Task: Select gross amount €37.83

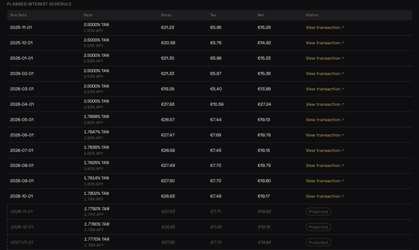Action: pos(168,104)
